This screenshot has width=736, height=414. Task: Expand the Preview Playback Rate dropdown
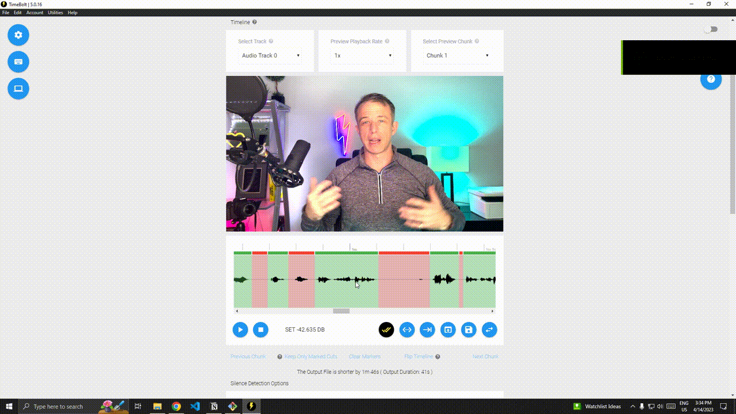point(362,56)
